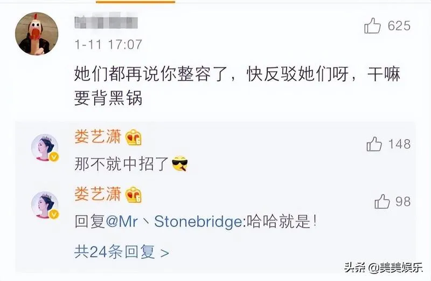Open the chicken-mask commenter's avatar
Image resolution: width=431 pixels, height=281 pixels.
pyautogui.click(x=37, y=33)
